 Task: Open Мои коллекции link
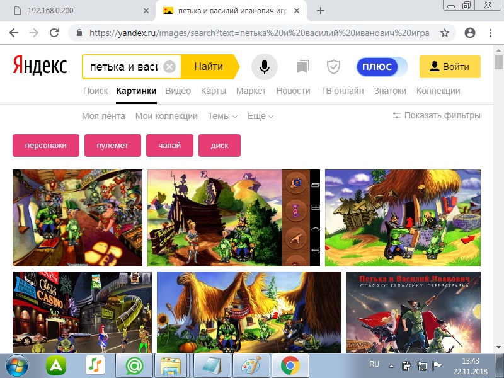(x=166, y=116)
